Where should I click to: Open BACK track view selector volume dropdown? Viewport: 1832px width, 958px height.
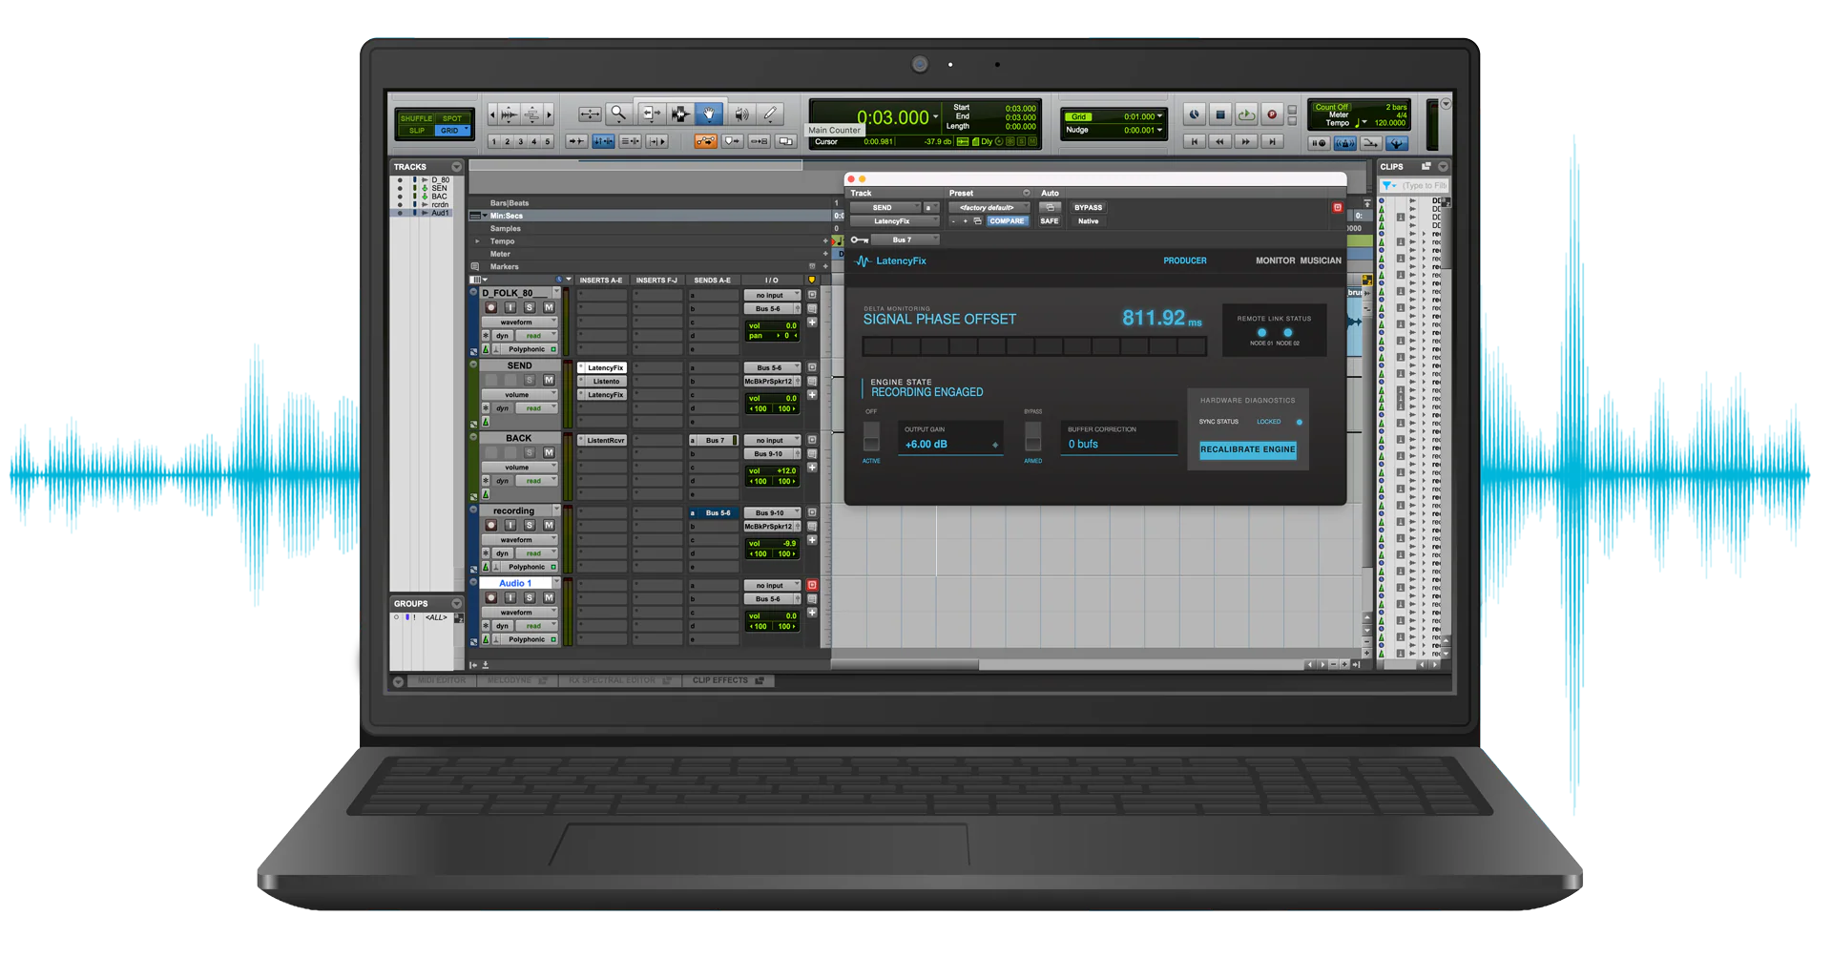pos(519,468)
